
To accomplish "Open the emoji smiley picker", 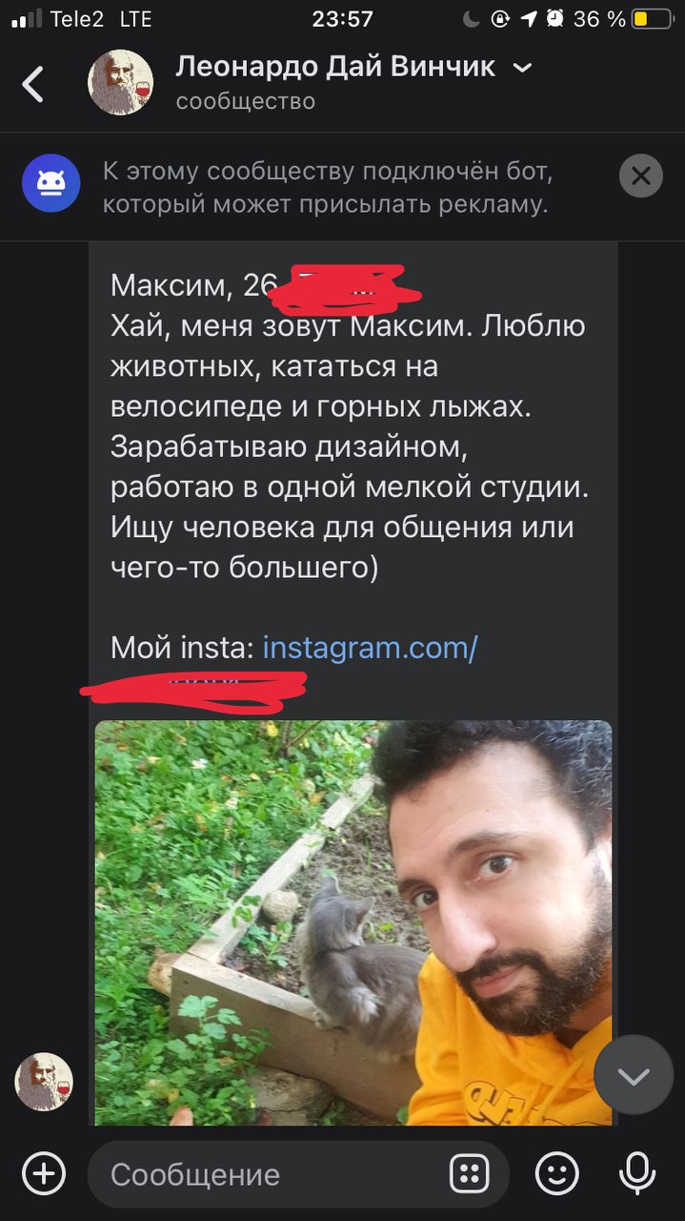I will coord(557,1173).
